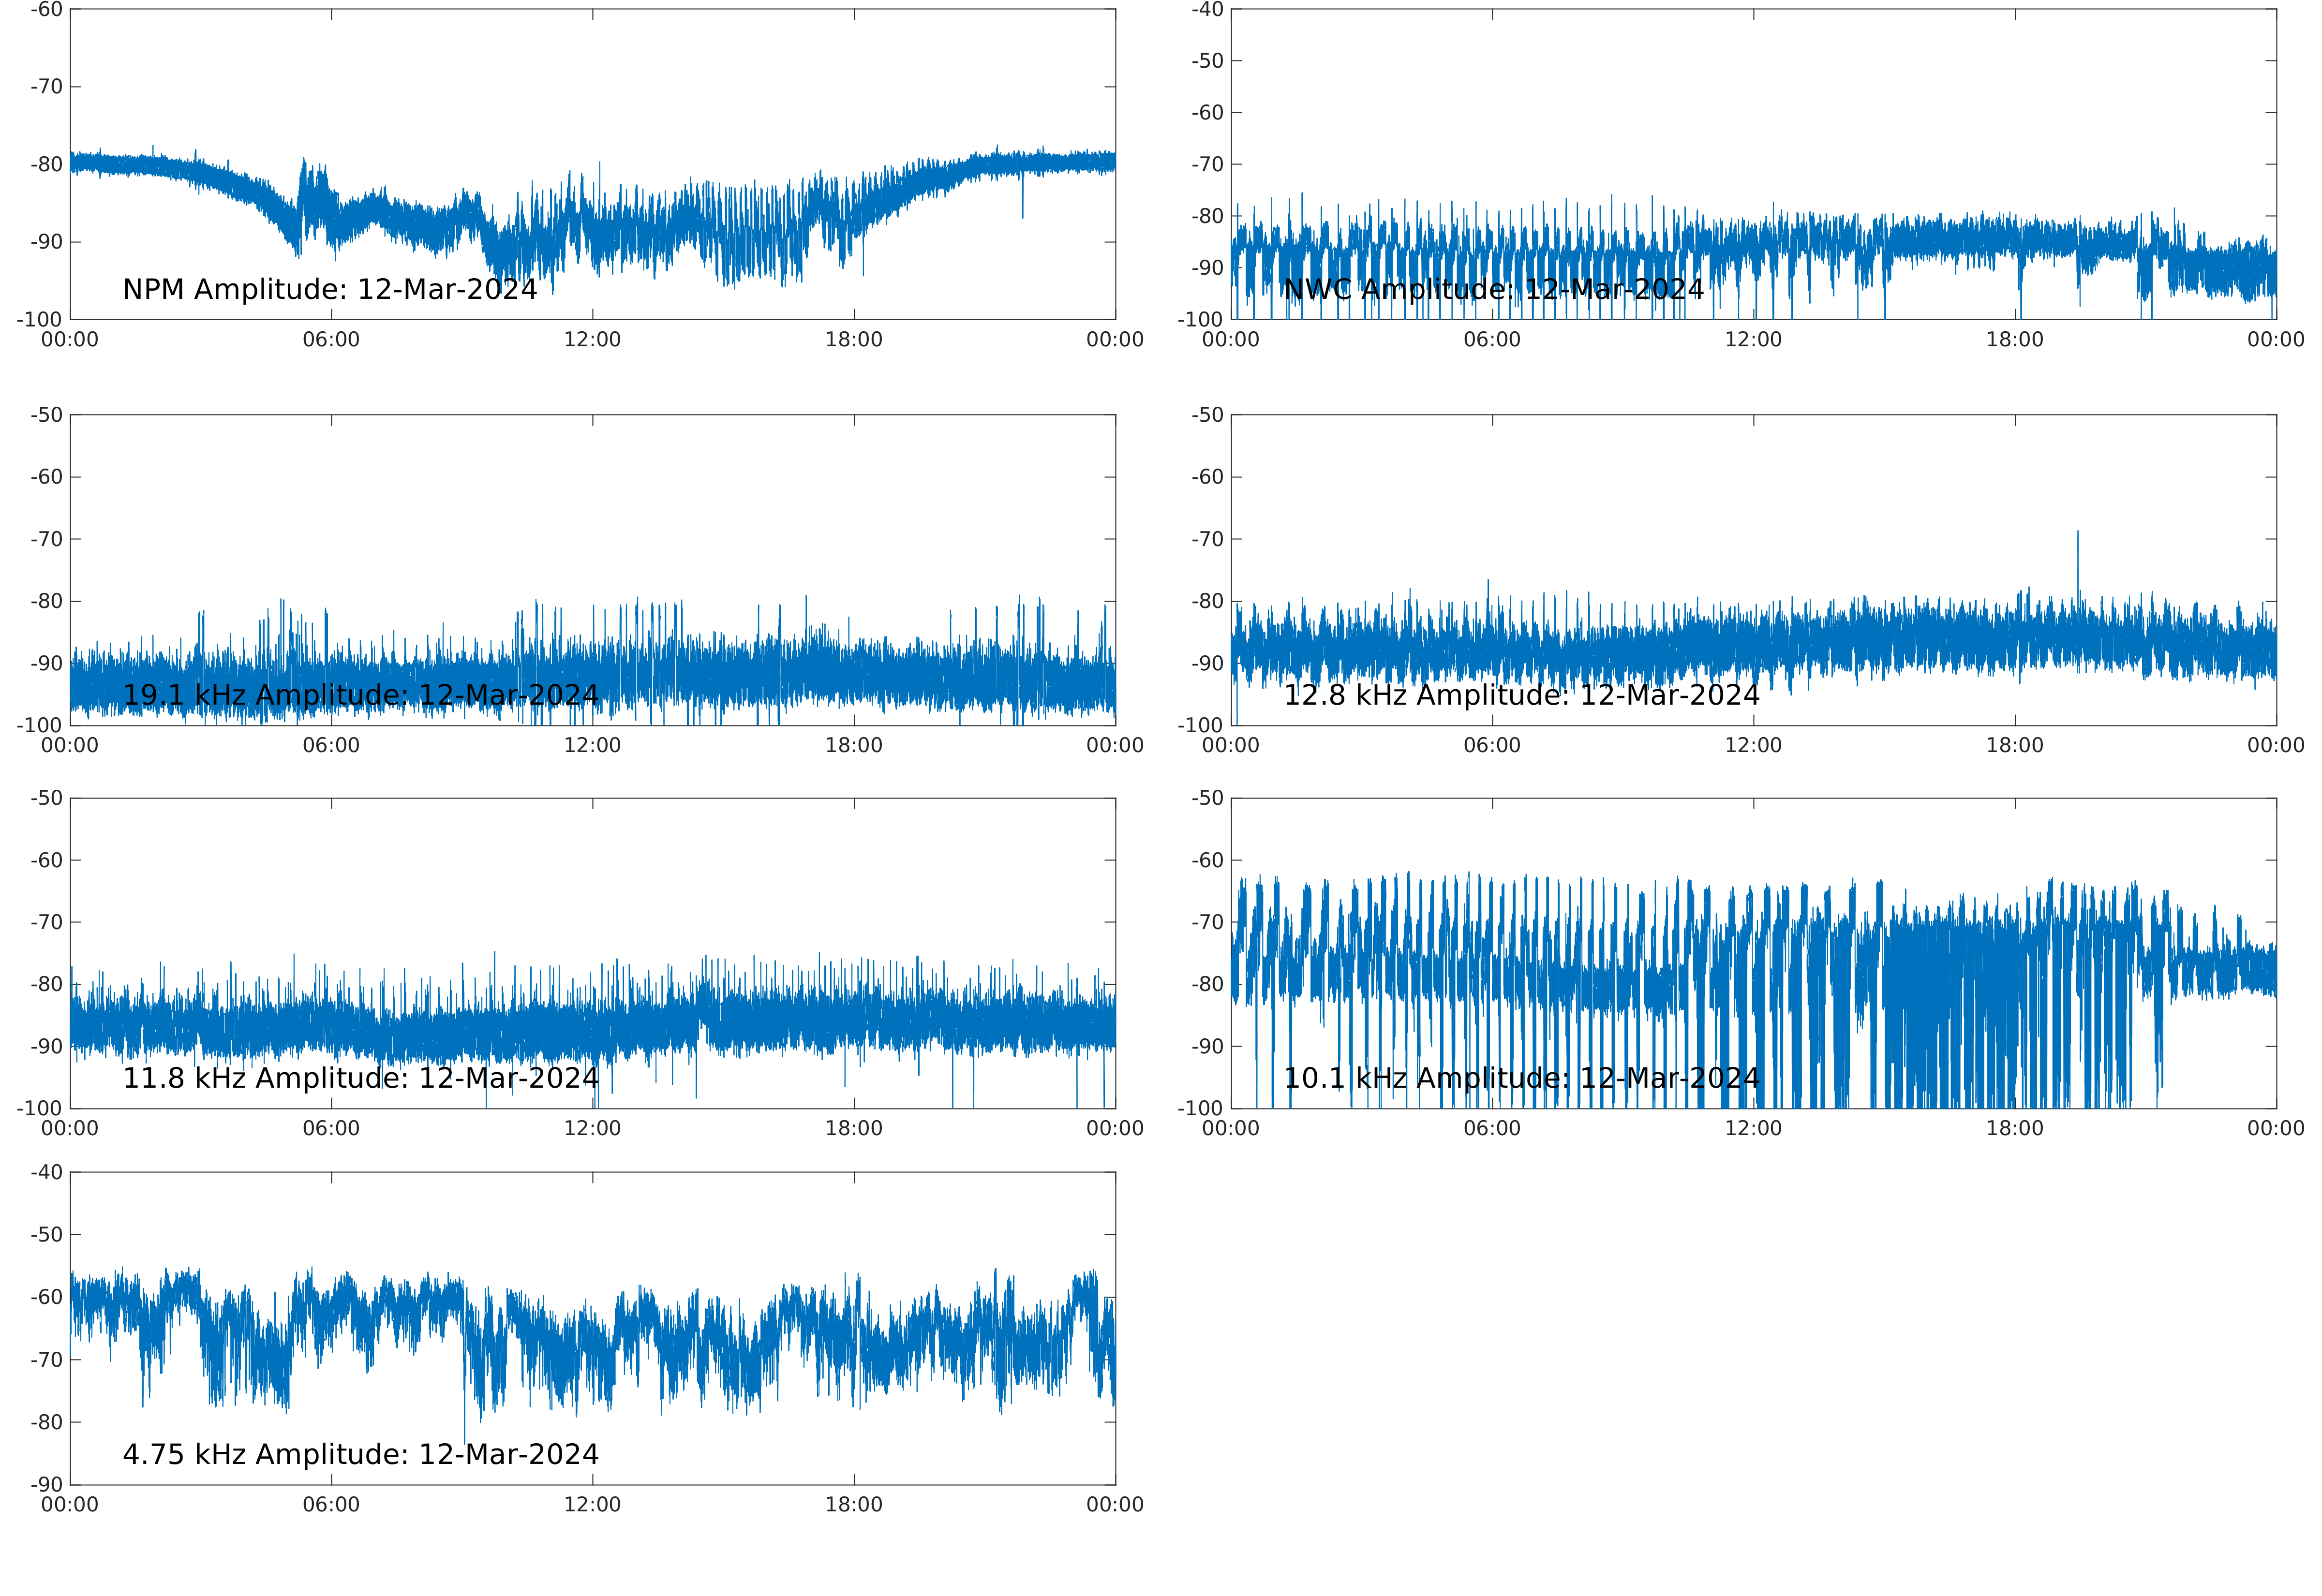
Task: Click the NPM Amplitude plot title text
Action: coord(329,290)
